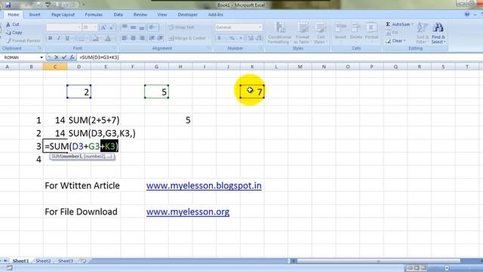The width and height of the screenshot is (483, 272).
Task: Switch to the Insert ribbon tab
Action: [35, 14]
